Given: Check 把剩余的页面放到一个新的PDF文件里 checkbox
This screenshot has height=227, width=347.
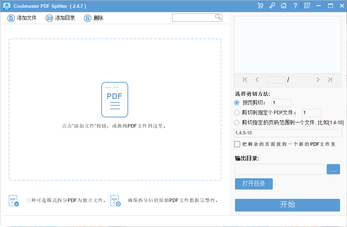Looking at the screenshot, I should pyautogui.click(x=237, y=144).
